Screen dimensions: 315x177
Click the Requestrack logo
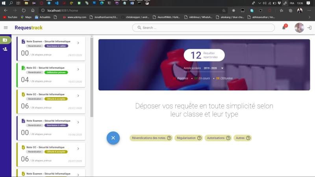click(x=28, y=28)
